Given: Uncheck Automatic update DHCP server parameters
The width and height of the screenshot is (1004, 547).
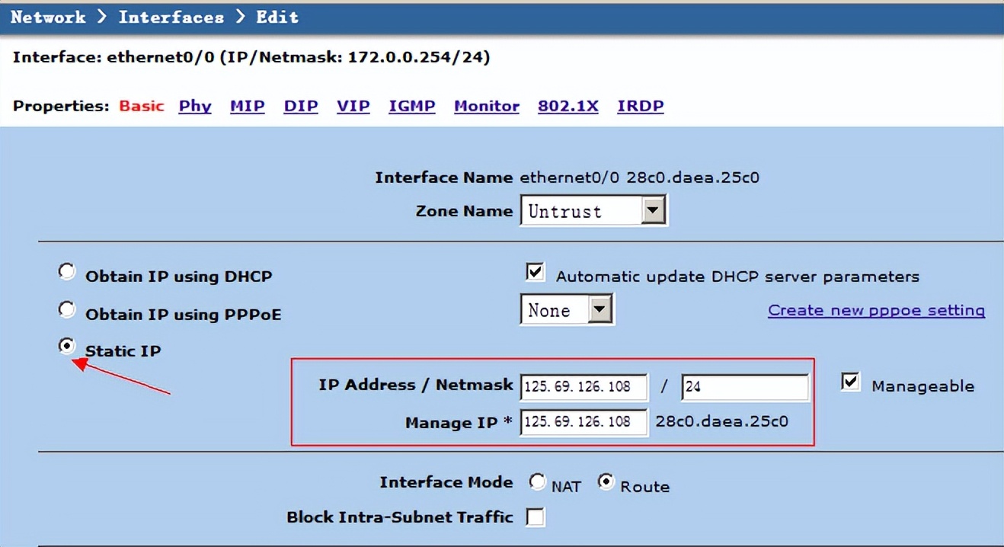Looking at the screenshot, I should click(534, 271).
